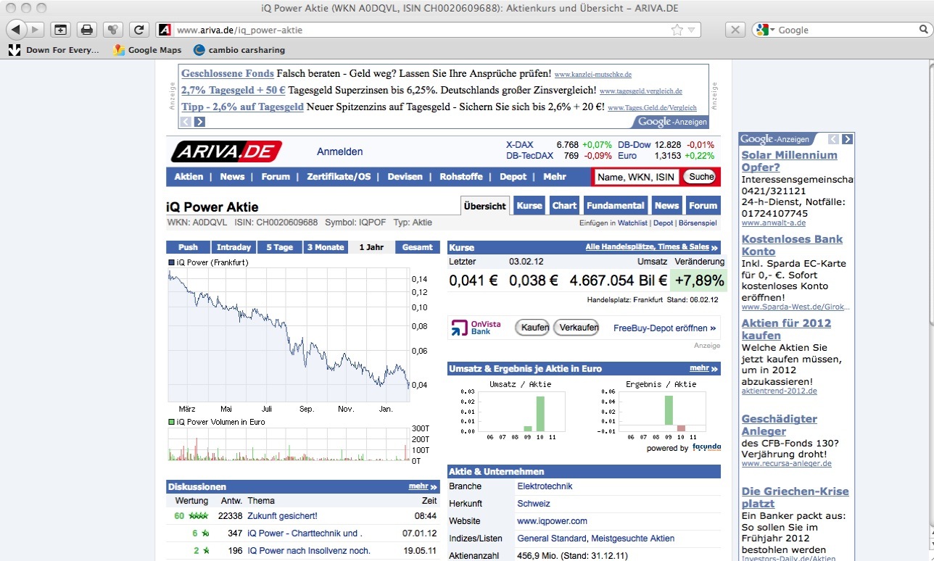Show the Intraday chart
Viewport: 934px width, 561px height.
(234, 247)
